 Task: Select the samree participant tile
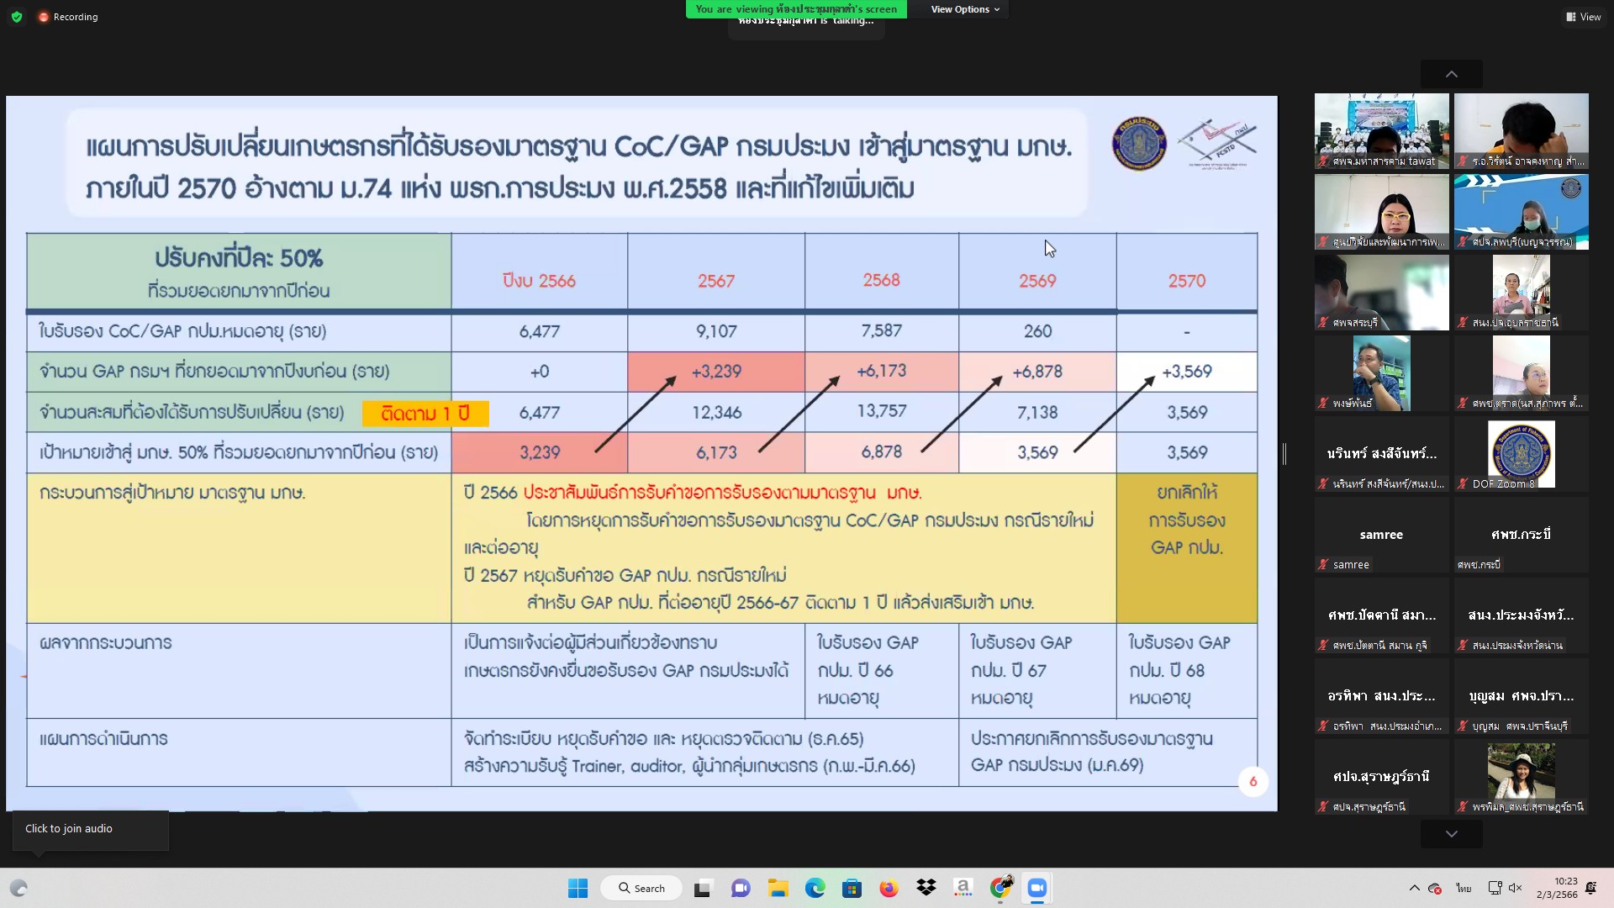[1381, 535]
